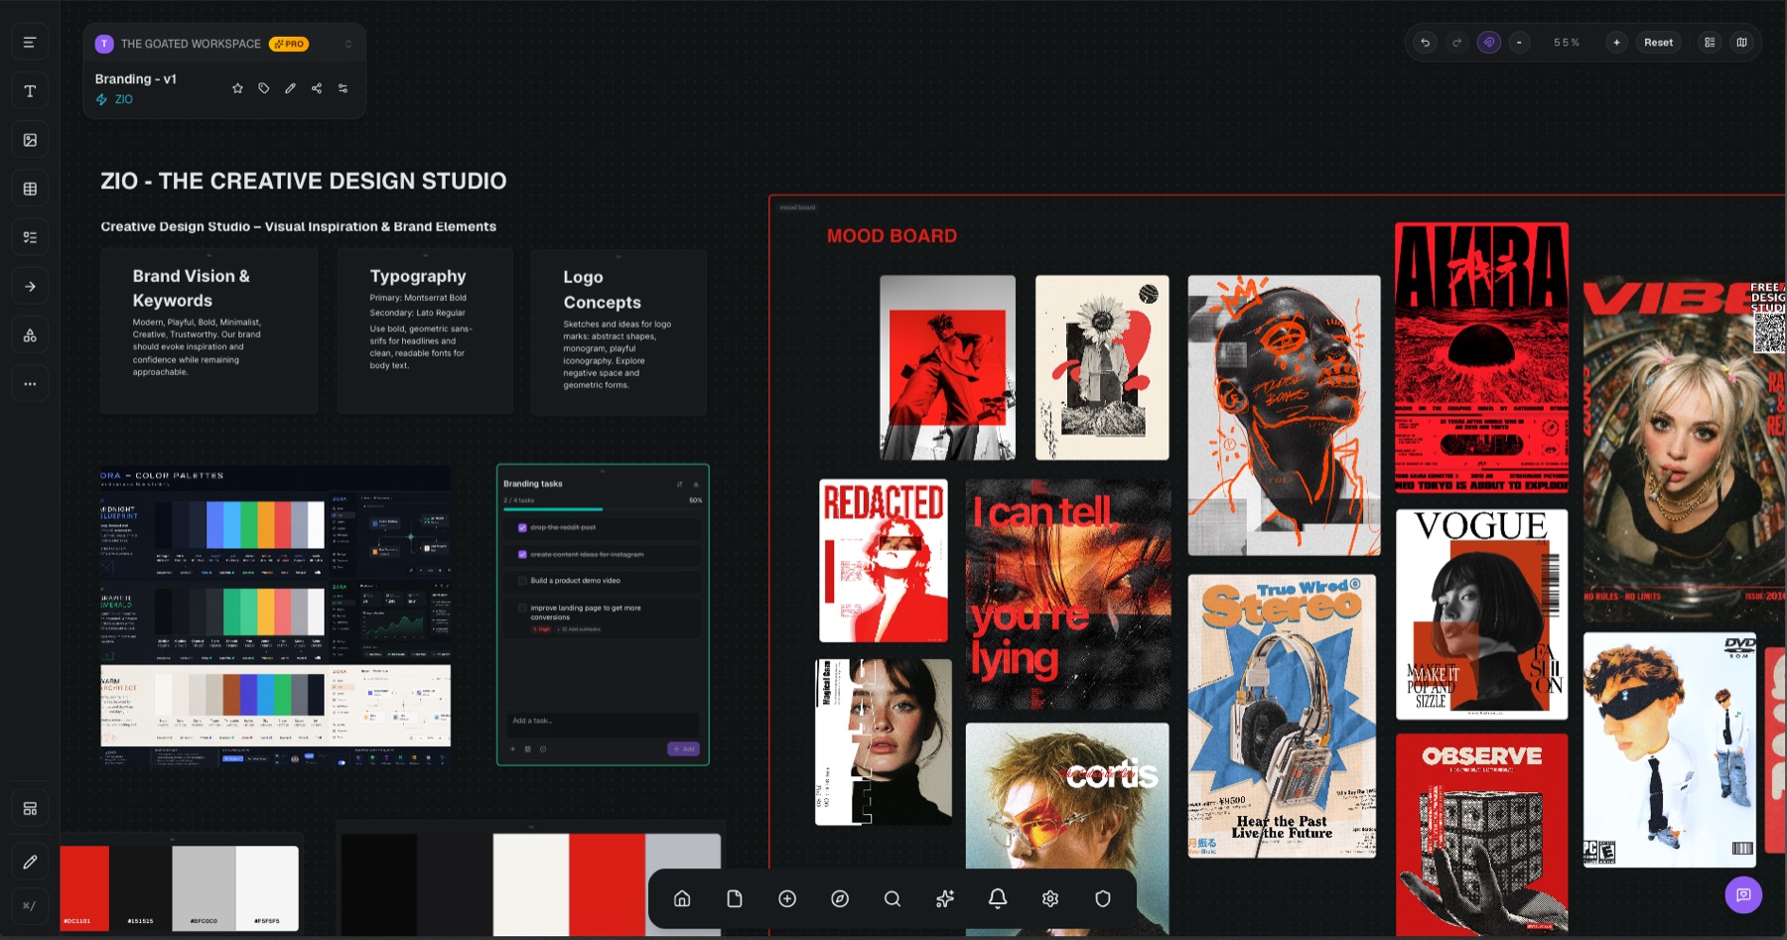Open more tools via three-dots icon
This screenshot has width=1787, height=940.
(30, 384)
